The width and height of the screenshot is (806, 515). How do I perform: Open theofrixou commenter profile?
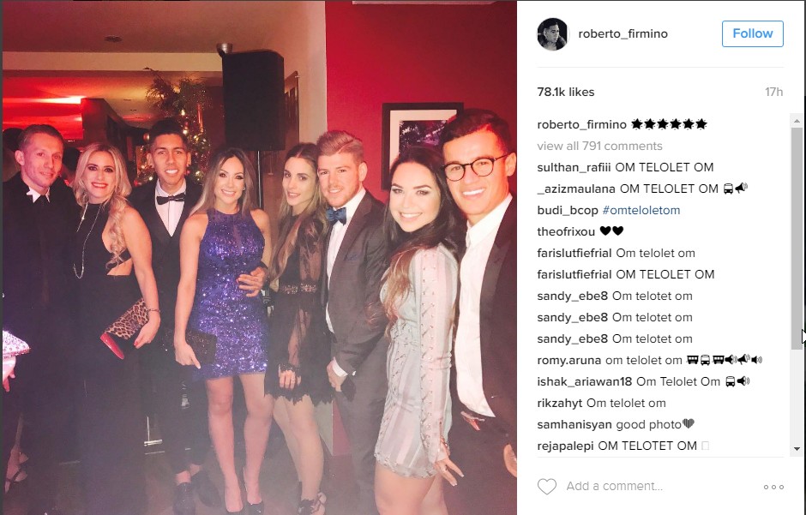coord(566,231)
